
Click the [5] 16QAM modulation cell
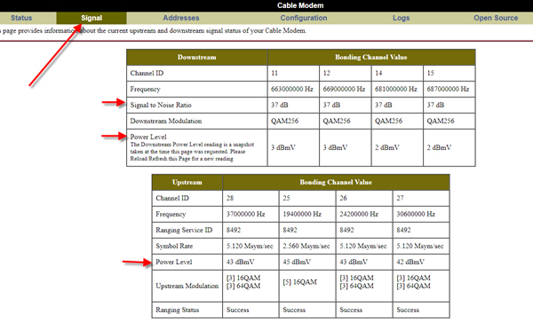point(307,286)
